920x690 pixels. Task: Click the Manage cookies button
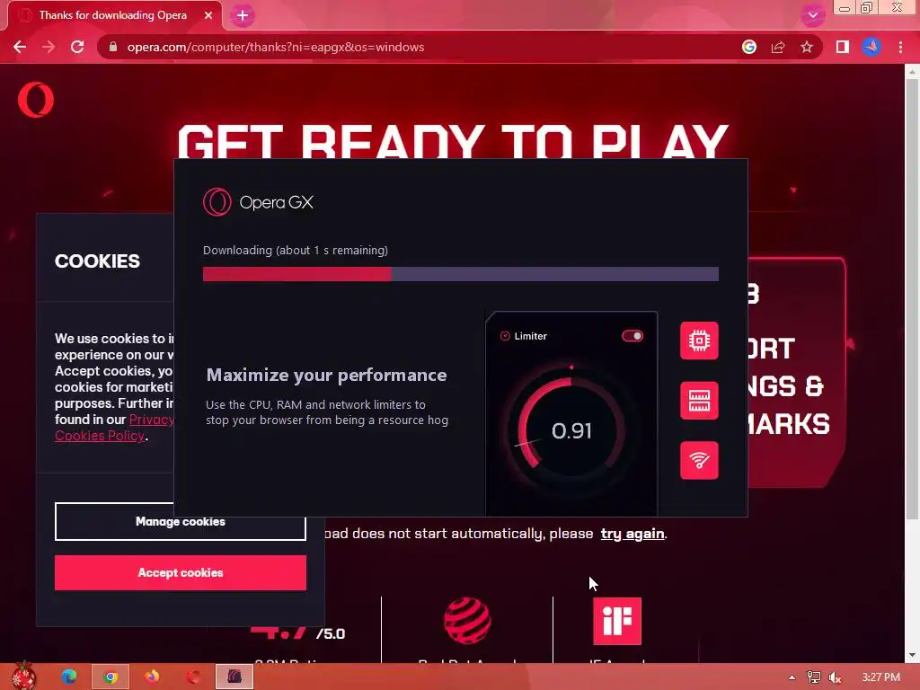(180, 521)
